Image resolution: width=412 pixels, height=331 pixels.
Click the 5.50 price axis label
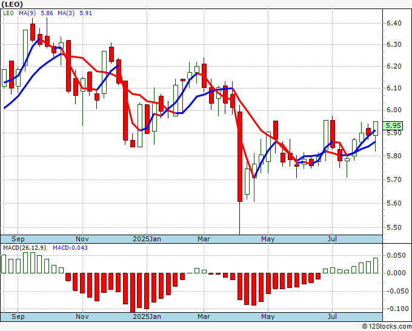tap(394, 227)
